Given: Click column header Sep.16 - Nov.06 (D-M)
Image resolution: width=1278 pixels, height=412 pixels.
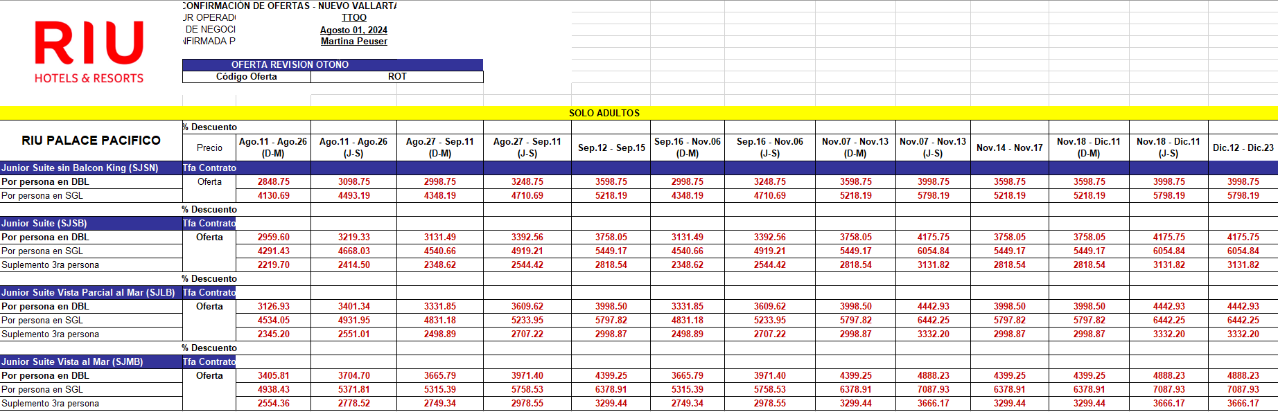Looking at the screenshot, I should (x=688, y=147).
